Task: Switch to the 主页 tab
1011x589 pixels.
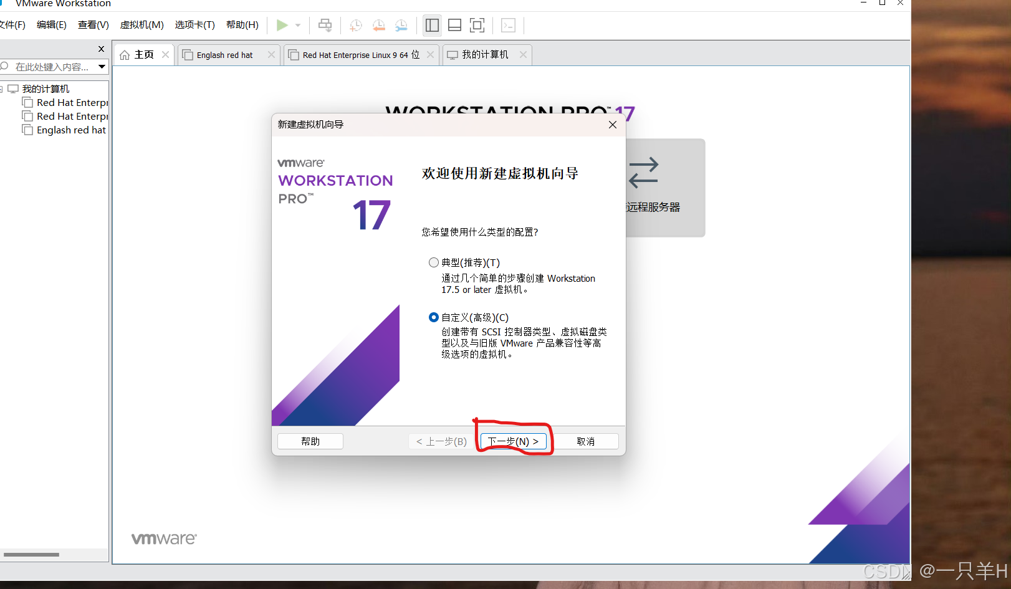Action: tap(144, 55)
